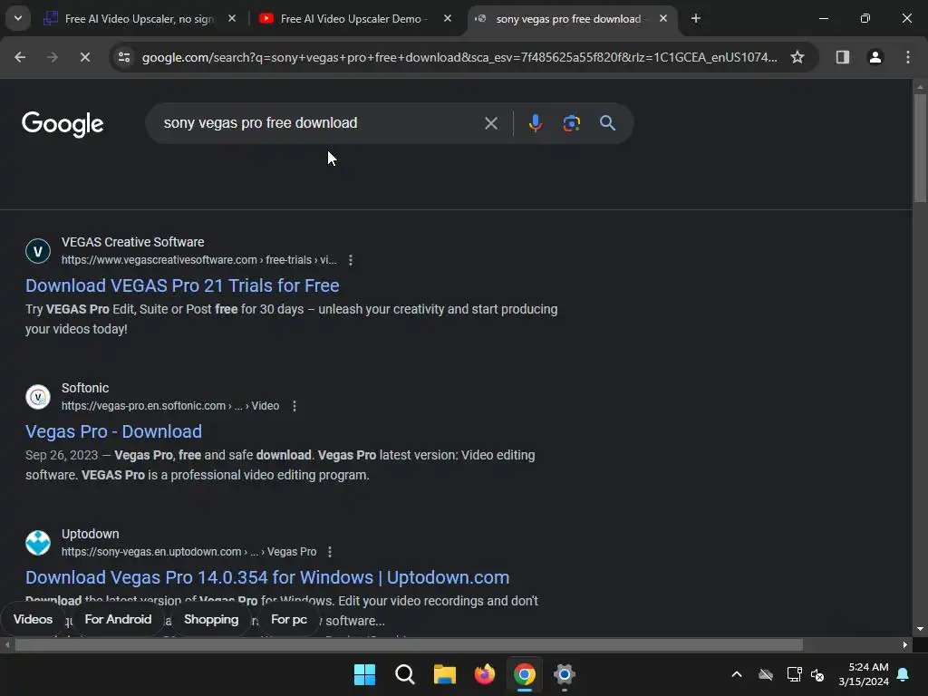Filter results by For Android chip

click(119, 619)
